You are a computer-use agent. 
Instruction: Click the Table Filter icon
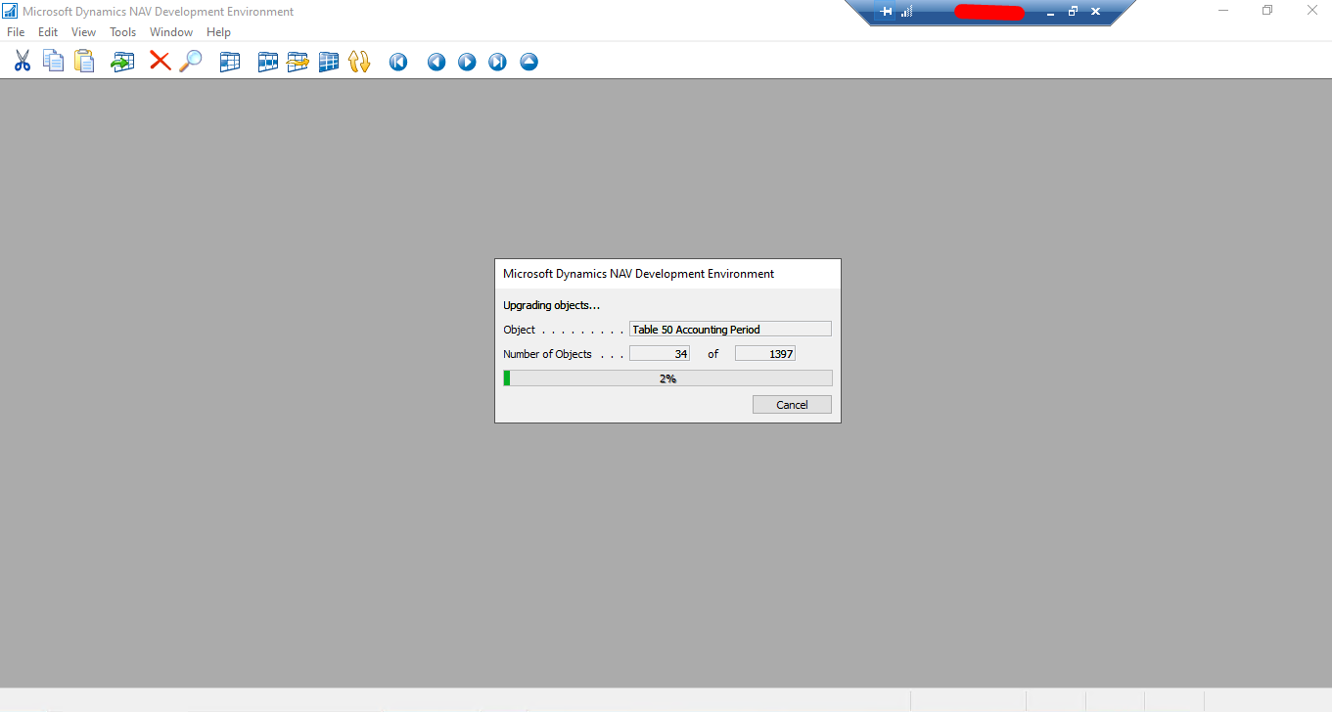[x=268, y=62]
